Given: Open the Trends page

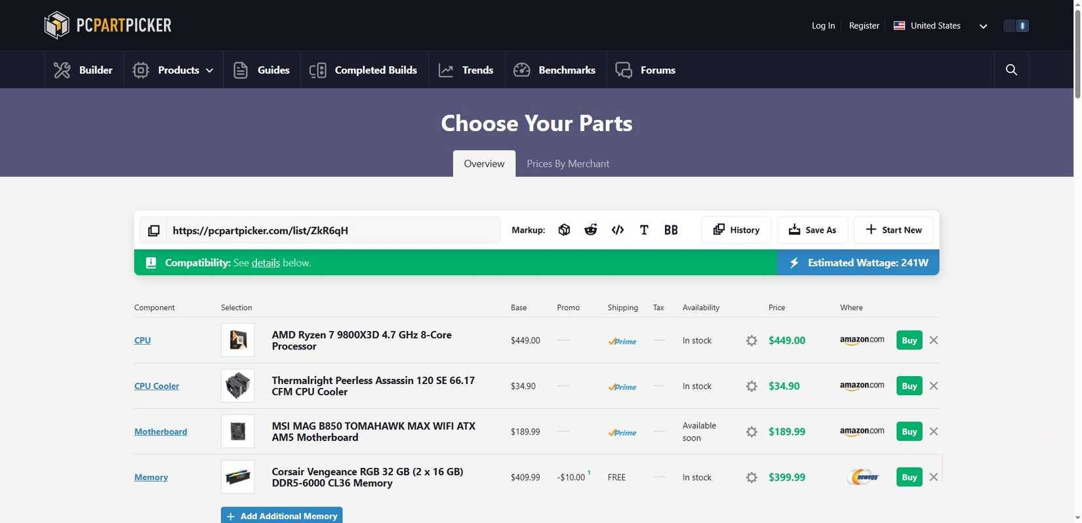Looking at the screenshot, I should (466, 69).
